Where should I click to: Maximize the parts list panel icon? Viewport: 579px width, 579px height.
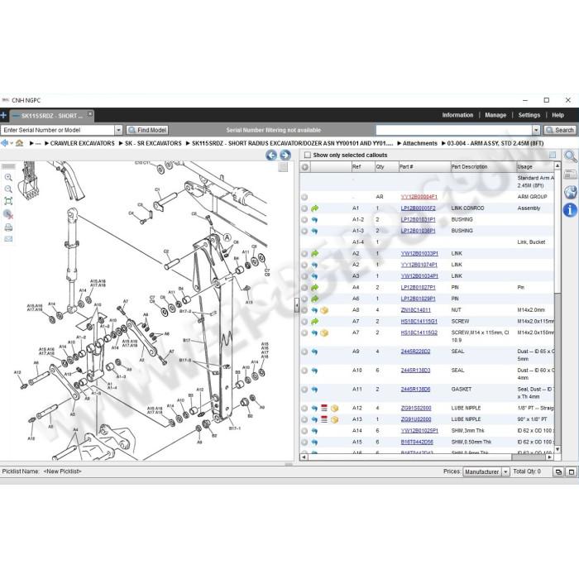pos(552,156)
